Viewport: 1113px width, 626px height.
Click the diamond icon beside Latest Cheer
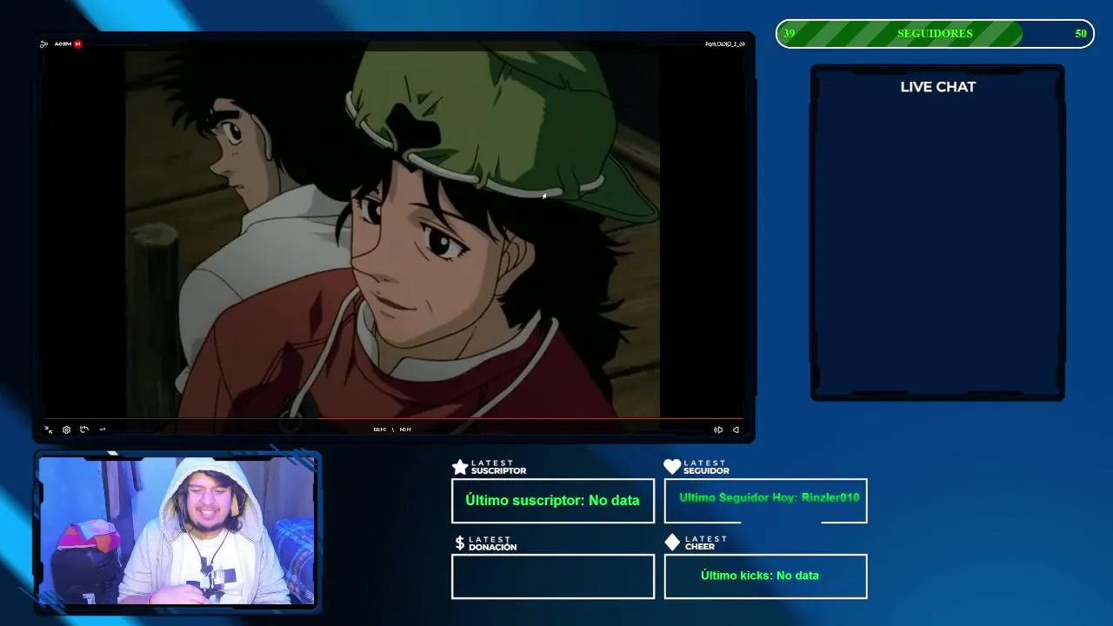pos(672,543)
